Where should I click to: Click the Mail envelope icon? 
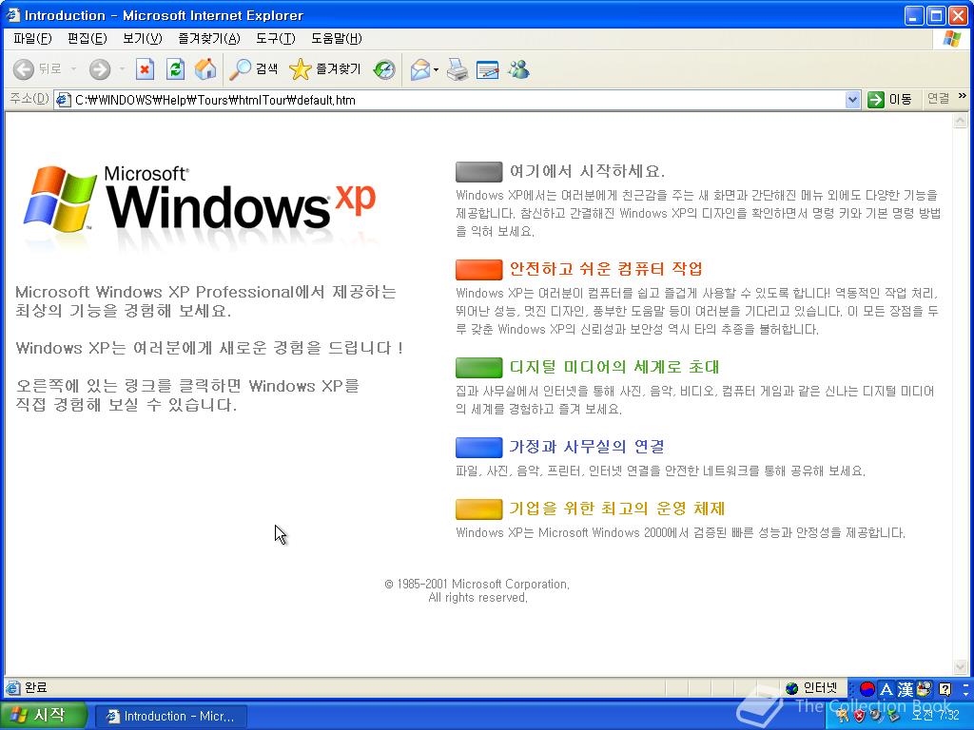pos(420,69)
